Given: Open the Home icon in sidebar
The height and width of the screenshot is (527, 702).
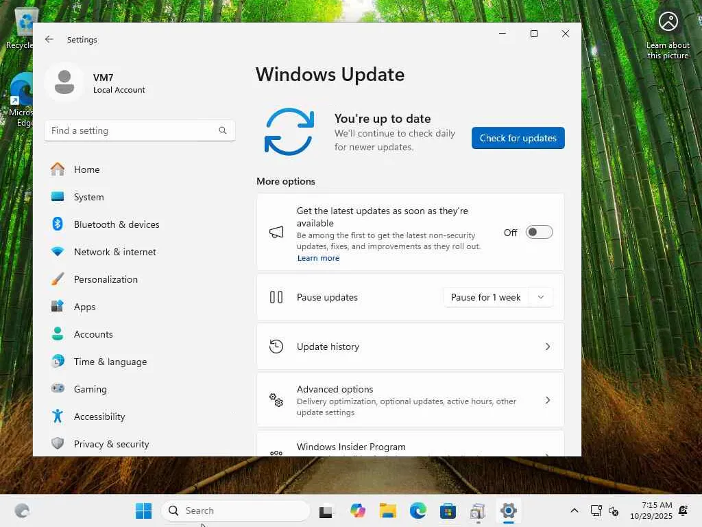Looking at the screenshot, I should click(x=58, y=169).
